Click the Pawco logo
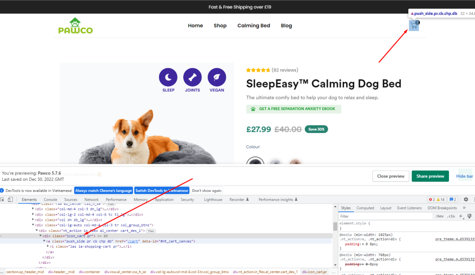The image size is (475, 275). (x=76, y=26)
